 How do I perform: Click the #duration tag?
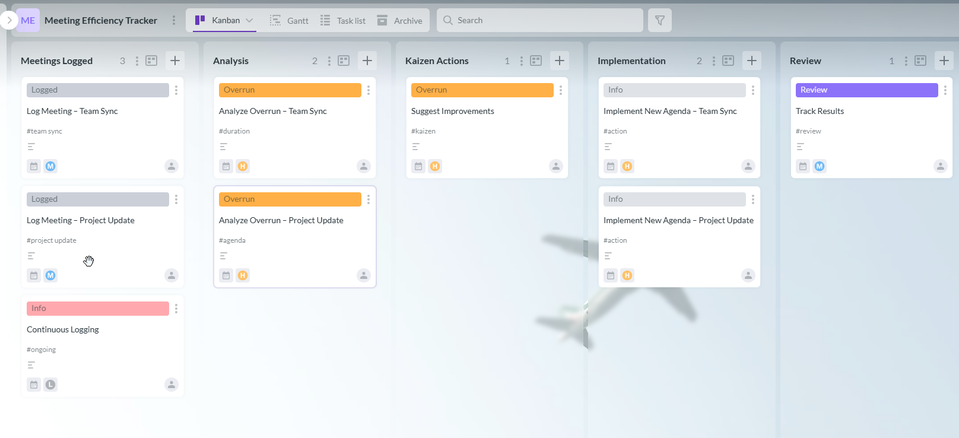point(234,131)
